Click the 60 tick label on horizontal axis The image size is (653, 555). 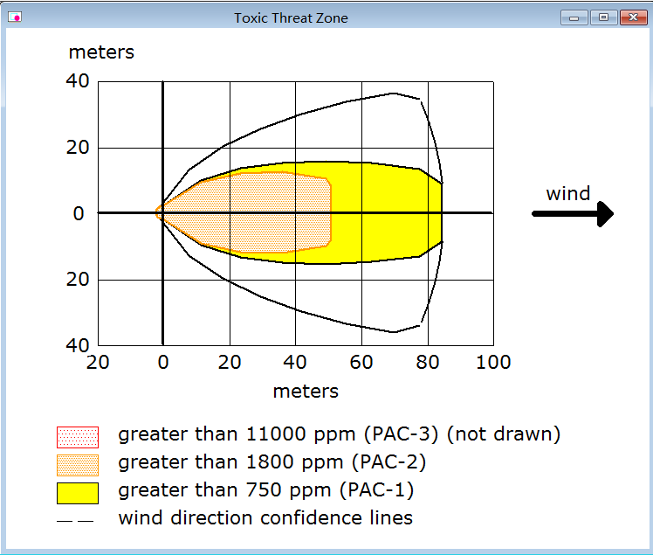tap(361, 362)
